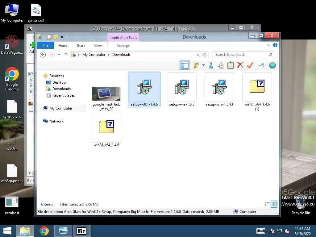Viewport: 316px width, 237px height.
Task: Click My Computer in the address path
Action: pyautogui.click(x=94, y=55)
